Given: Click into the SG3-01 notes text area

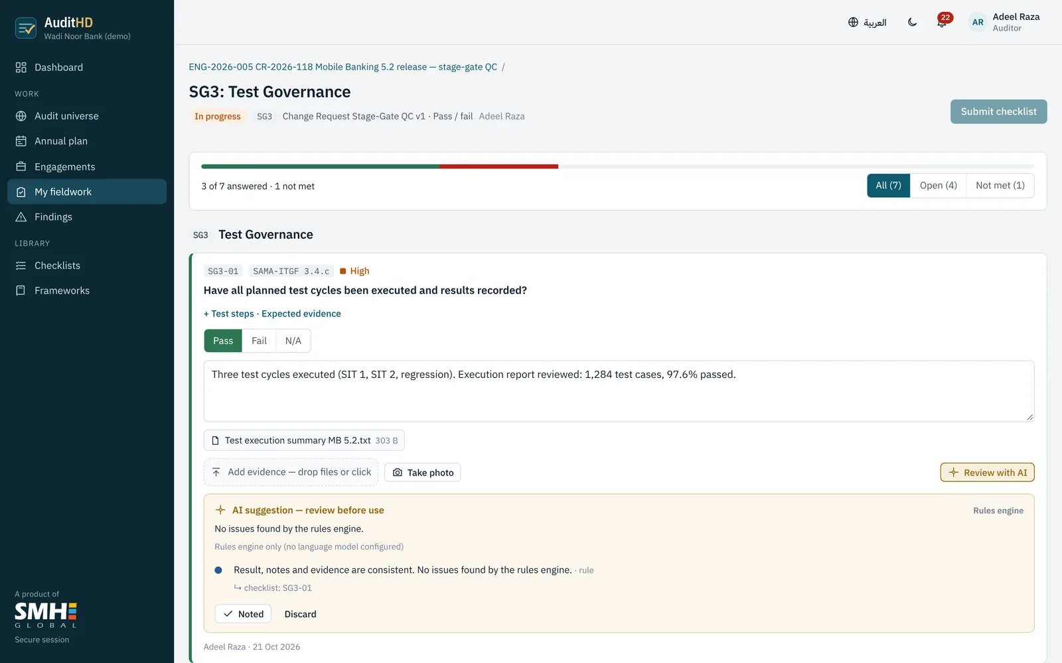Looking at the screenshot, I should coord(619,391).
